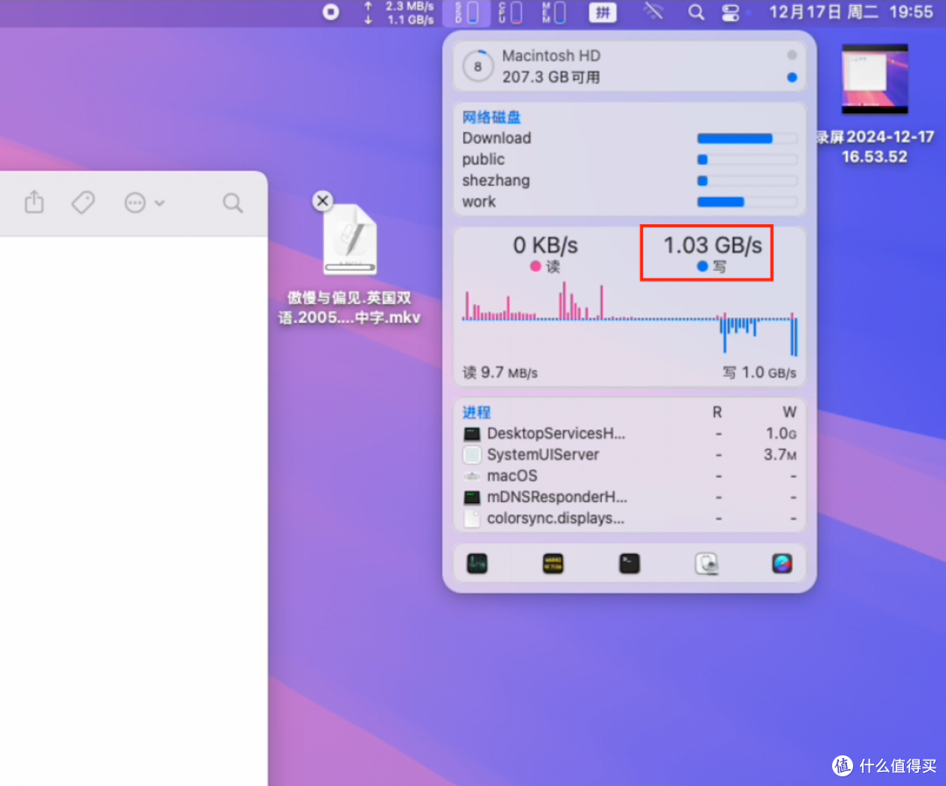Click the work disk usage bar
Image resolution: width=946 pixels, height=786 pixels.
click(747, 202)
